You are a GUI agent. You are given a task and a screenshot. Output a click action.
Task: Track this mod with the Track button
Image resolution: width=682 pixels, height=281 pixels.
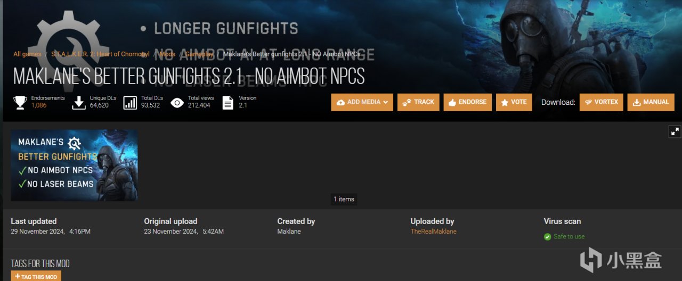pos(418,102)
